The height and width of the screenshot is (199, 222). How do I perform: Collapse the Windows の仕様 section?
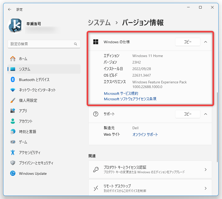(206, 42)
